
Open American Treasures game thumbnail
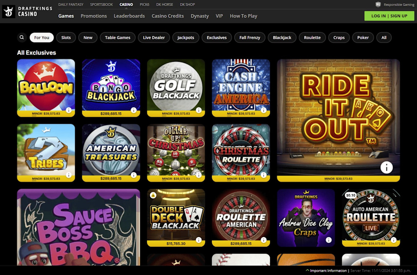[111, 153]
